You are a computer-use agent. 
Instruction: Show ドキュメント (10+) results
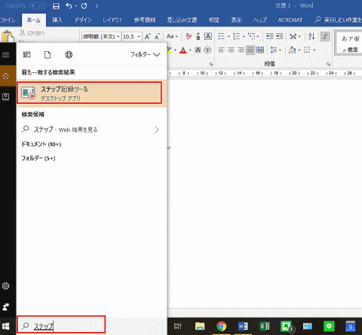point(41,144)
